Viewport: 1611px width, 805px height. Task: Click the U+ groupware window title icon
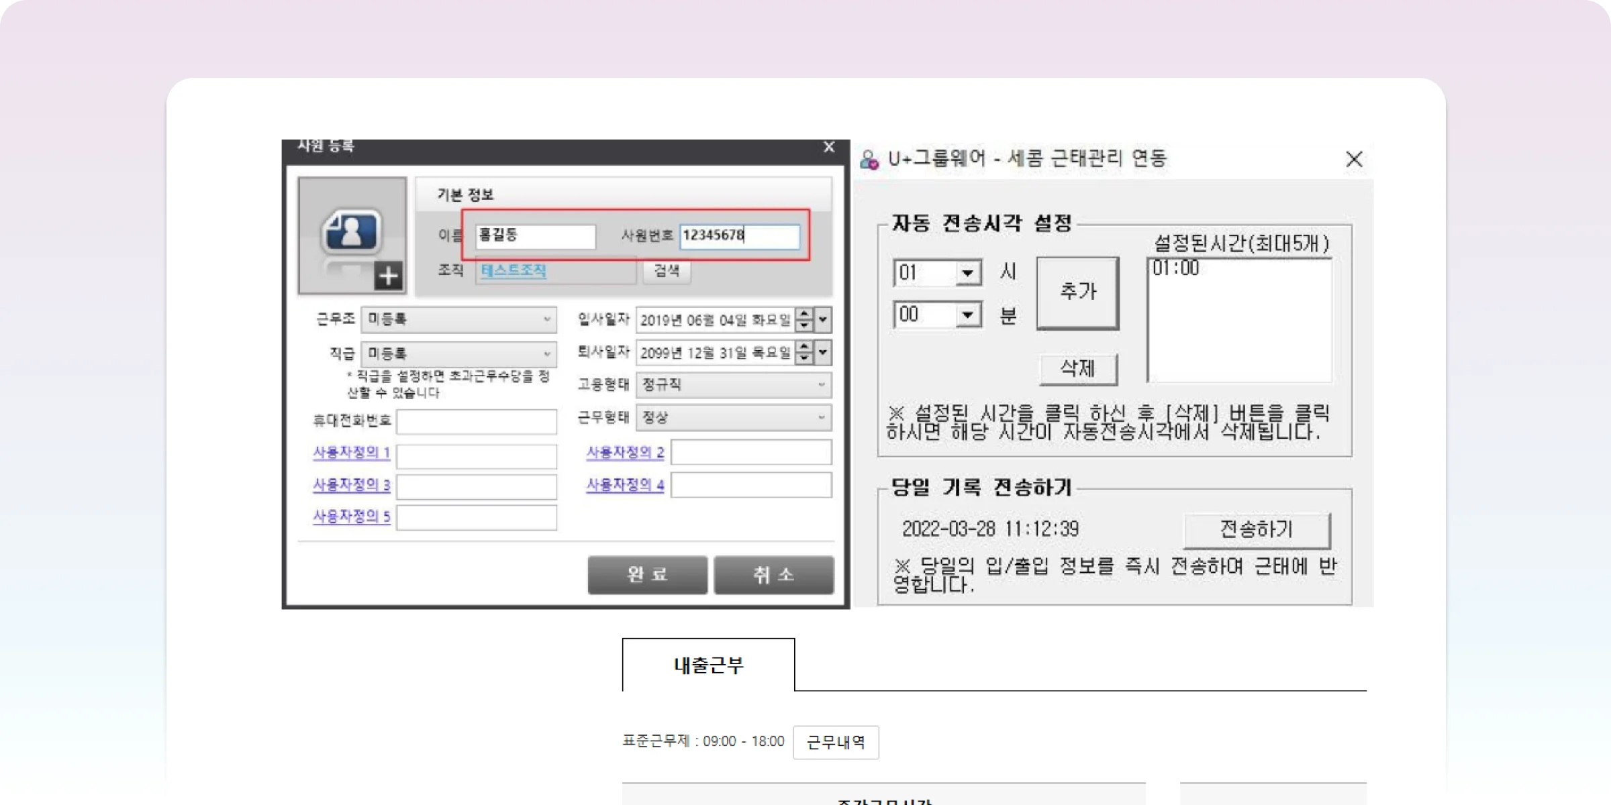click(x=869, y=160)
